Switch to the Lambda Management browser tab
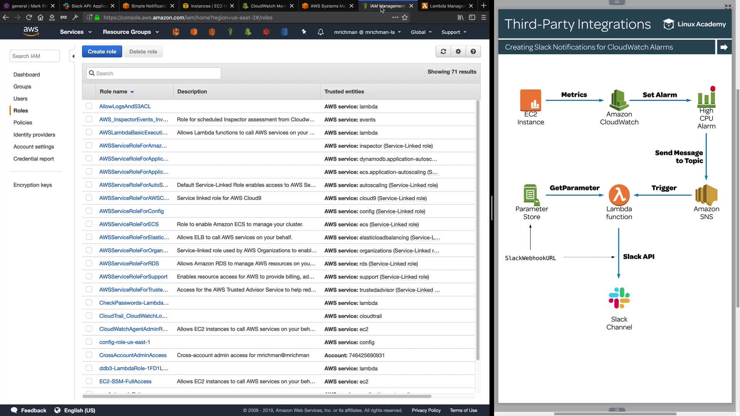740x416 pixels. click(447, 6)
